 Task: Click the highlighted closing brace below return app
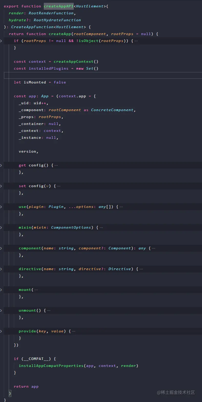pos(10,394)
